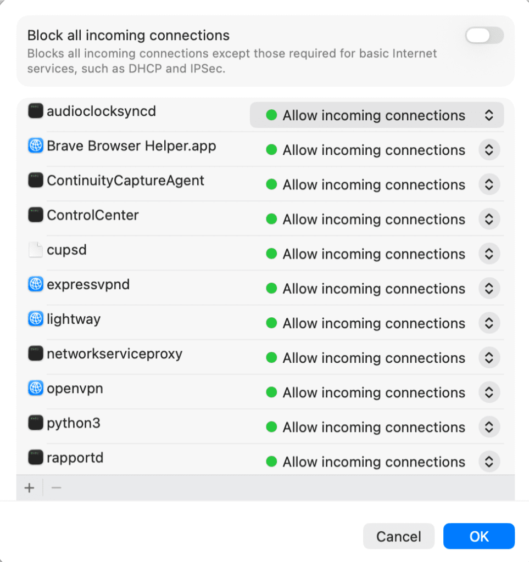Select the audioclocksyncd row name
The image size is (529, 562).
[101, 111]
